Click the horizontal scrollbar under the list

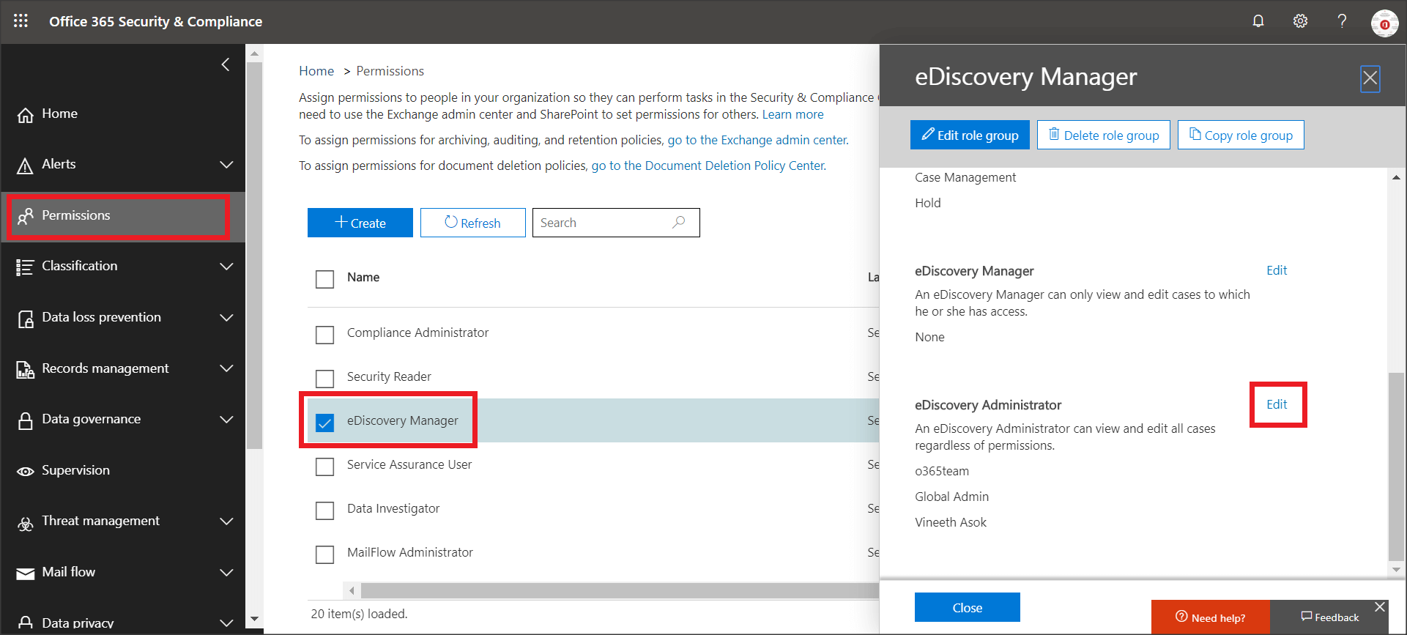(615, 590)
